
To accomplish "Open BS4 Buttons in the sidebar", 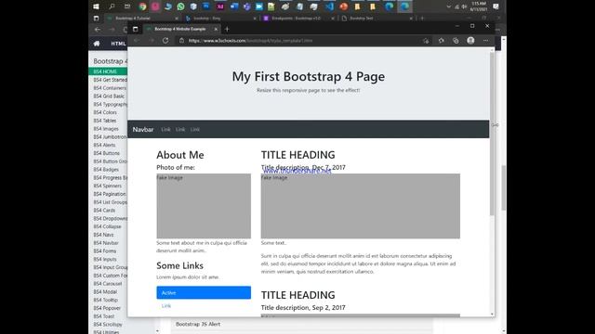I will (x=106, y=153).
